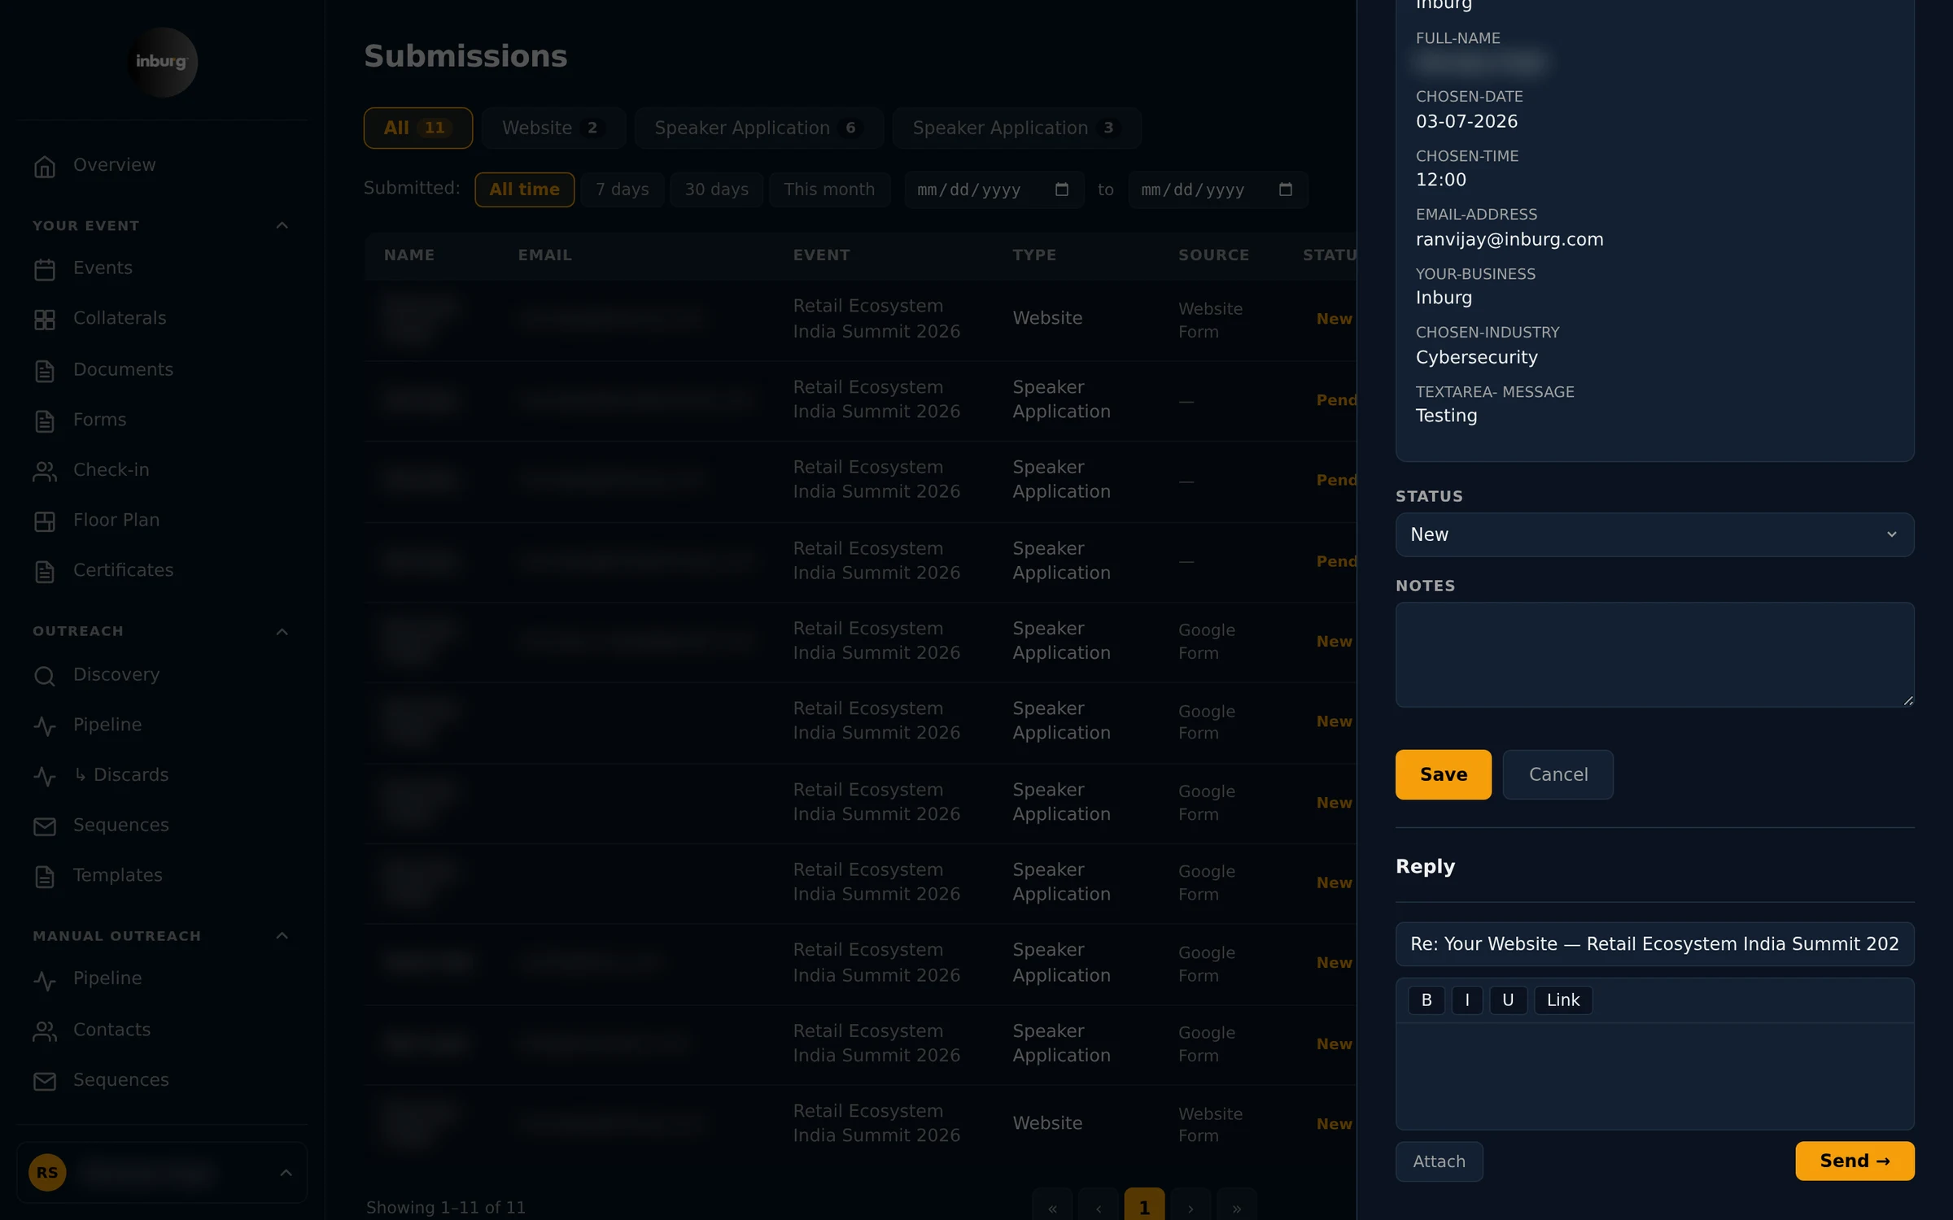This screenshot has width=1953, height=1220.
Task: Select the 30 days submitted filter
Action: 716,190
